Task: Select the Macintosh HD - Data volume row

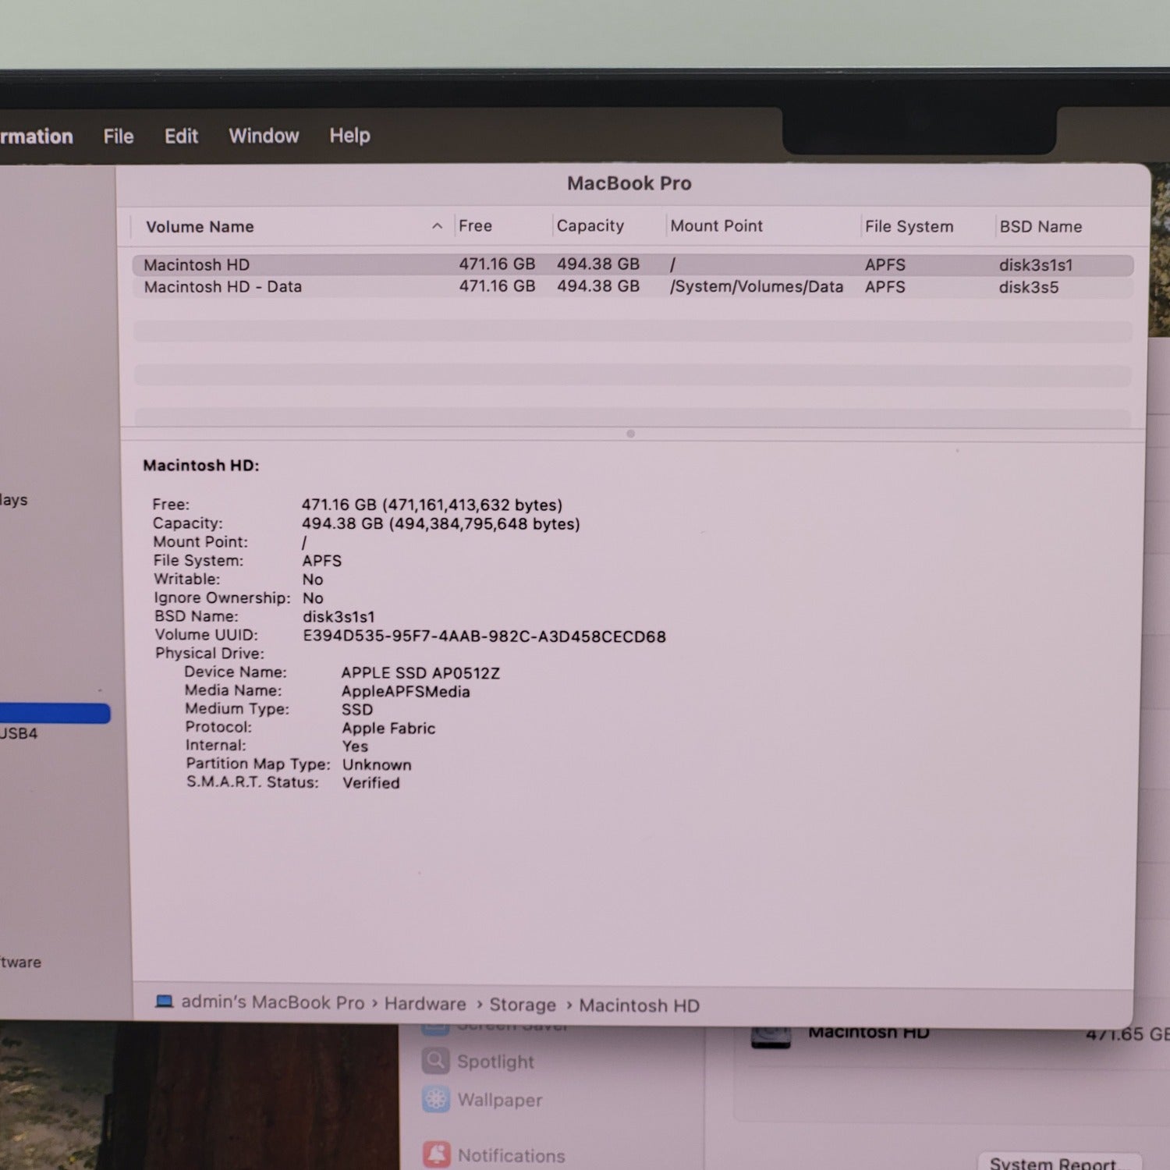Action: 223,287
